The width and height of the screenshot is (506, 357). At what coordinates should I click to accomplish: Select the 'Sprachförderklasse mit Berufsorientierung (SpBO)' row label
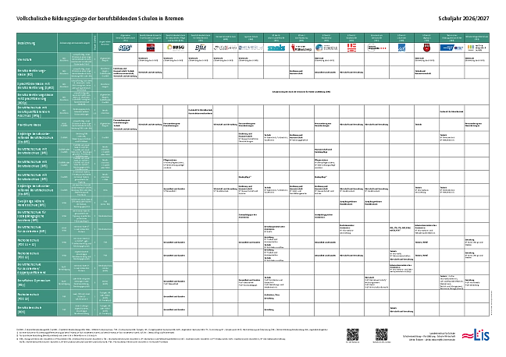(35, 85)
